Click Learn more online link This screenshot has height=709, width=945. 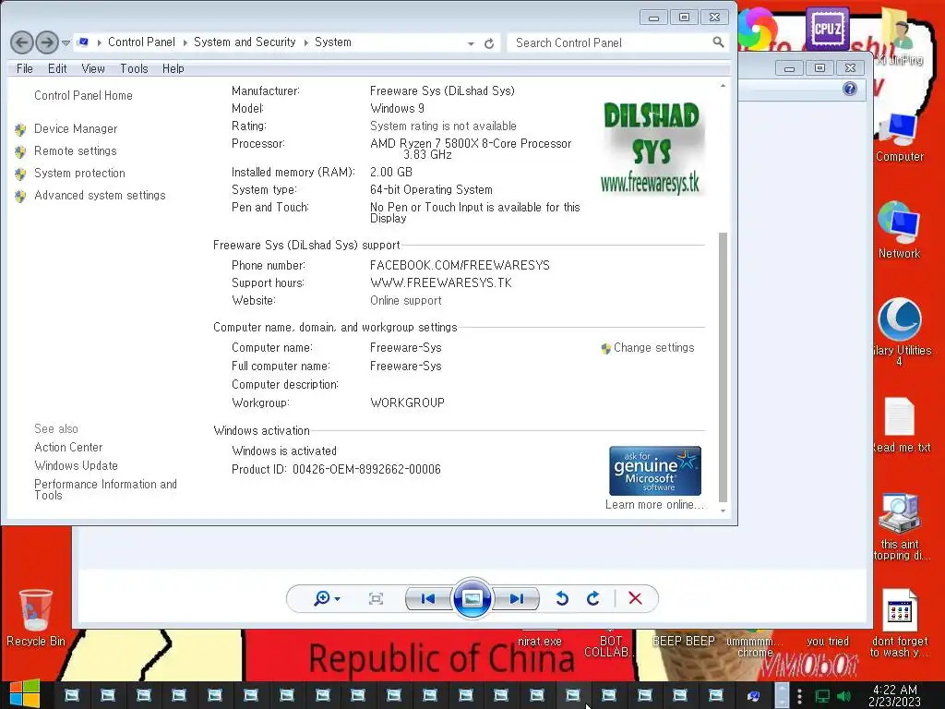tap(654, 505)
